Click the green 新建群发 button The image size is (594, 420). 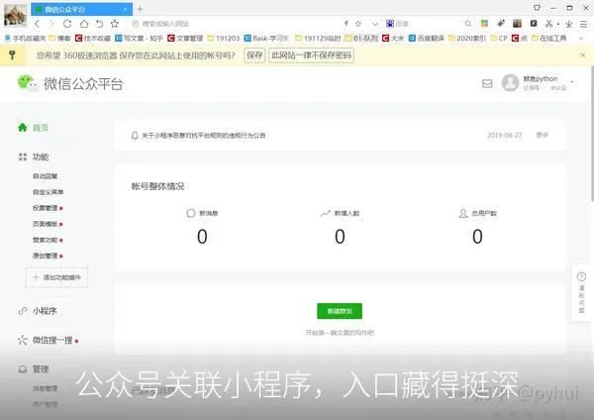coord(340,311)
